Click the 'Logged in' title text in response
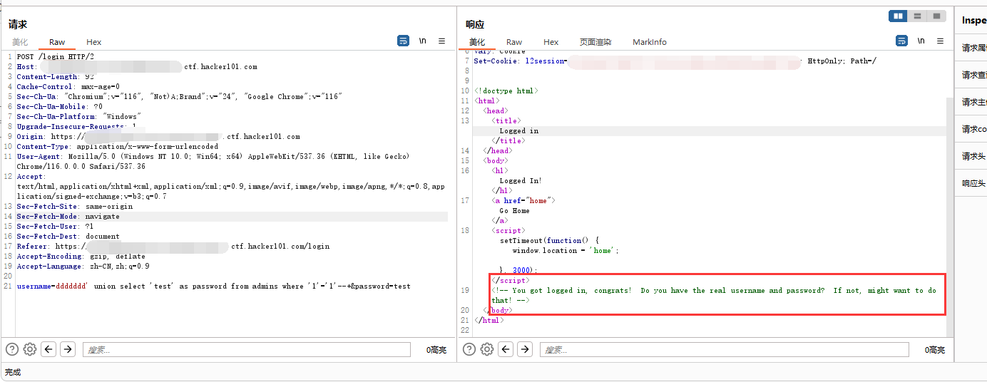The width and height of the screenshot is (987, 382). pyautogui.click(x=519, y=130)
